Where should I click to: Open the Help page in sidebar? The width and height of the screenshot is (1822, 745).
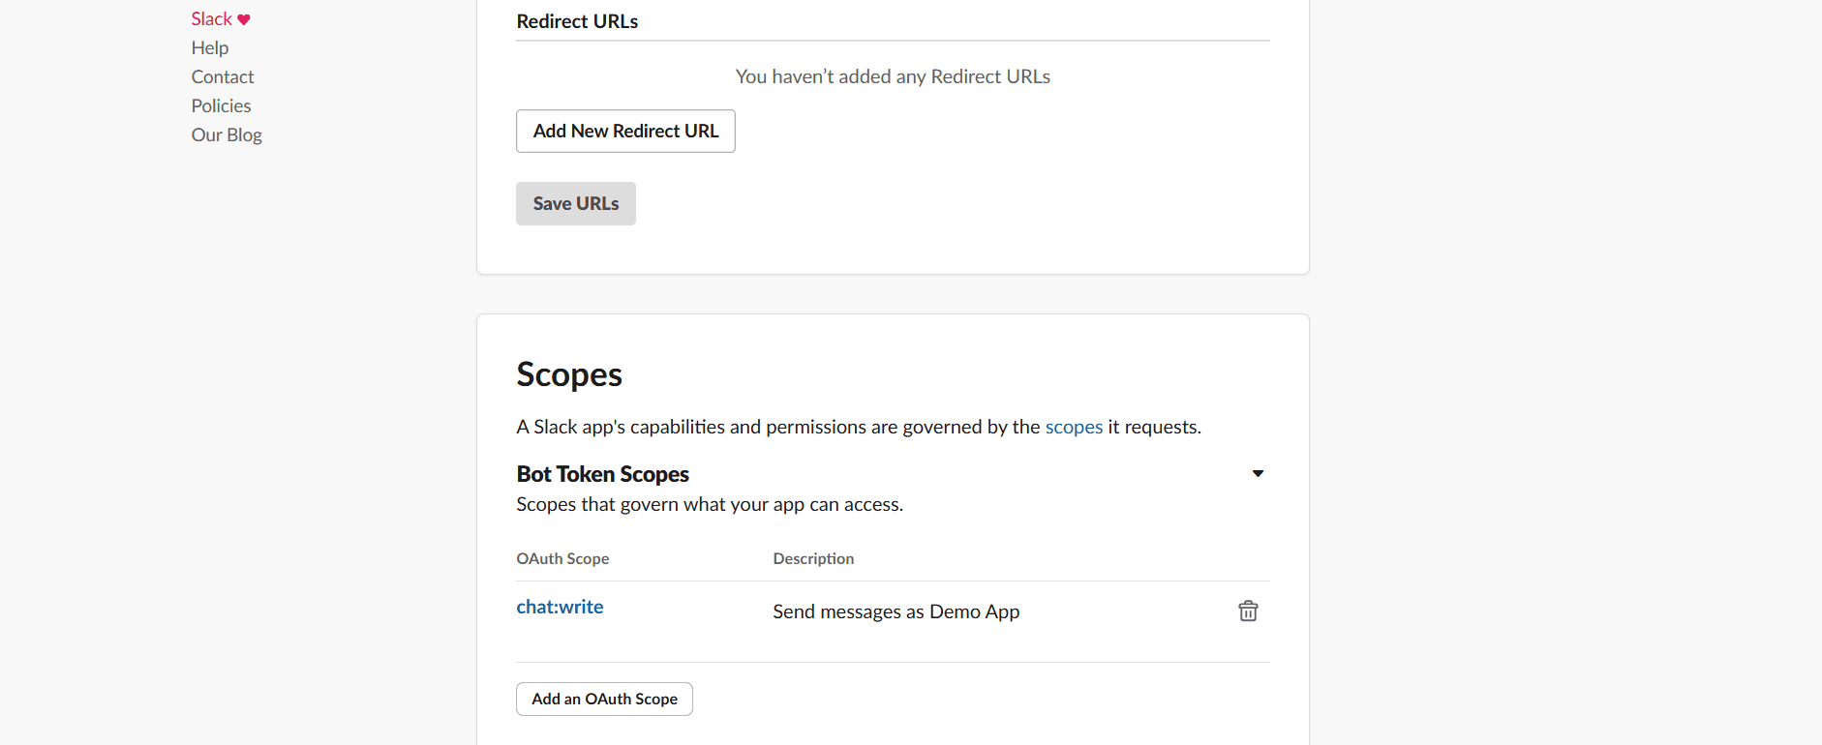click(x=210, y=48)
